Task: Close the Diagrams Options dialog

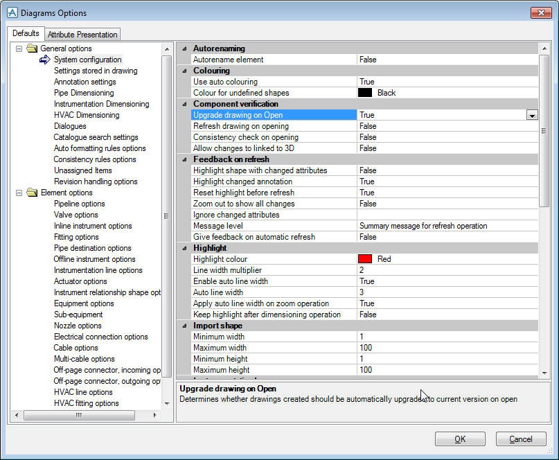Action: pos(540,13)
